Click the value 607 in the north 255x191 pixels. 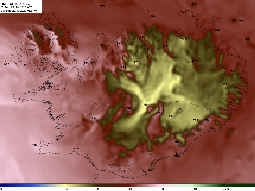165,46
